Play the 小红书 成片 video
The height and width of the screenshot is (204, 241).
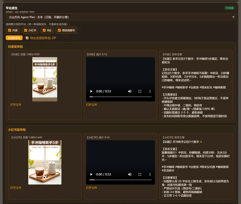91,175
